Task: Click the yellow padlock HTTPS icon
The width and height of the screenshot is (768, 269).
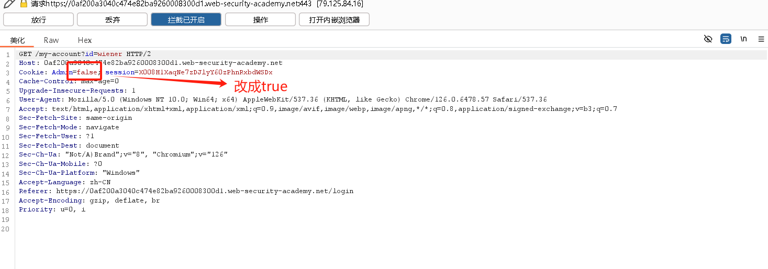Action: (x=24, y=3)
